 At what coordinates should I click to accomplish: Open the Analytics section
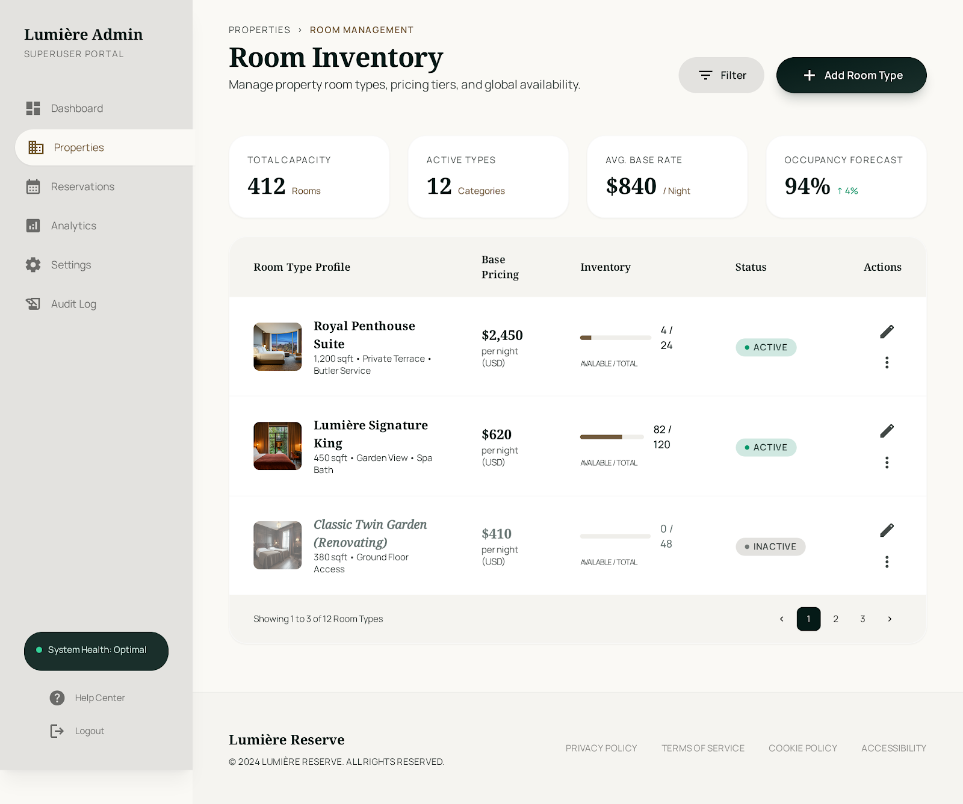pos(73,226)
